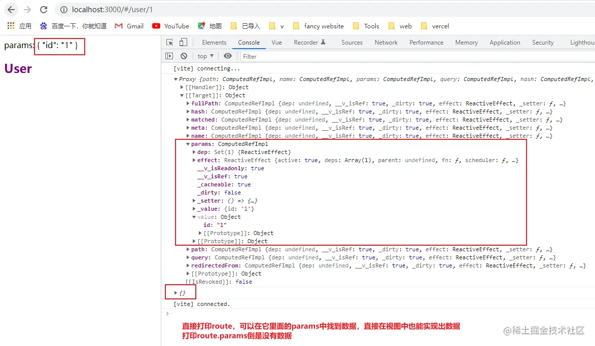Screen dimensions: 595x346
Task: Switch to the Network tab
Action: [386, 43]
